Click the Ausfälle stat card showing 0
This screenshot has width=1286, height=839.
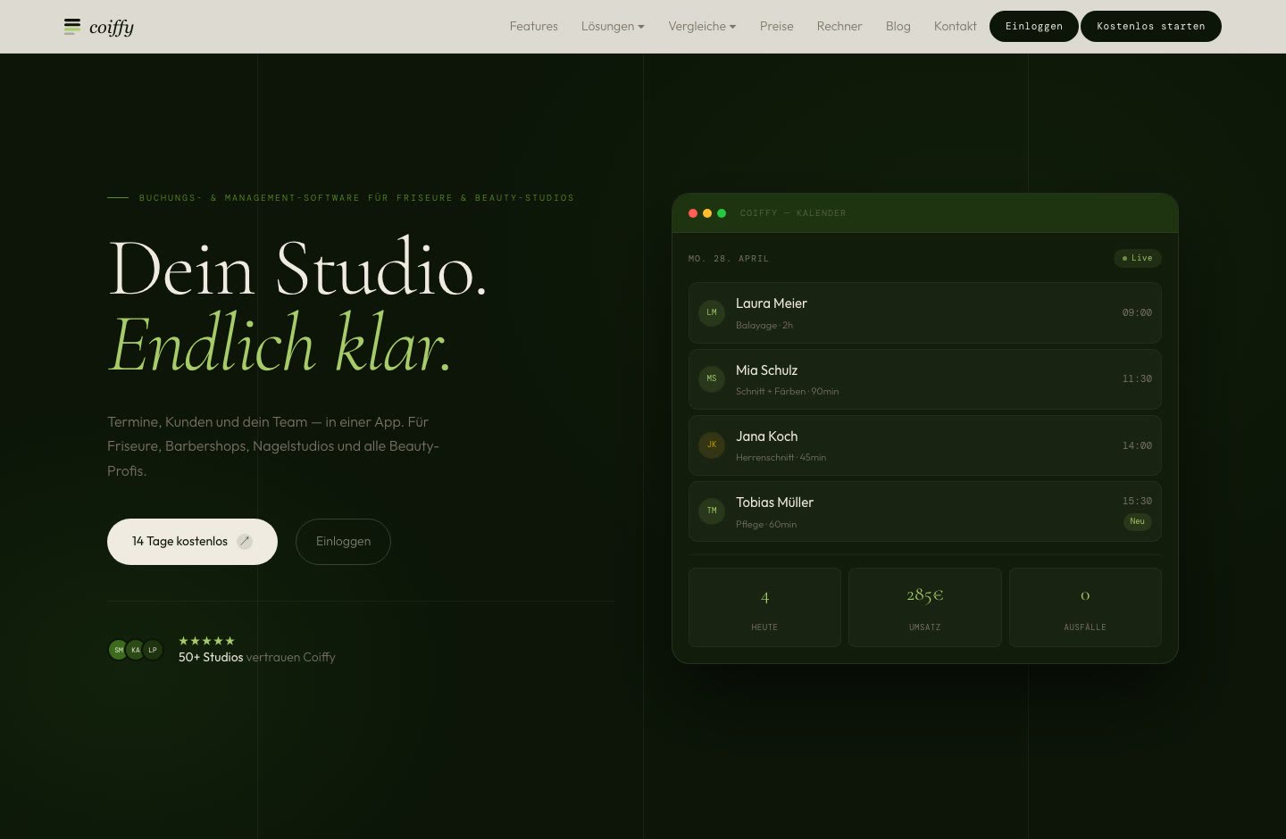[1085, 607]
